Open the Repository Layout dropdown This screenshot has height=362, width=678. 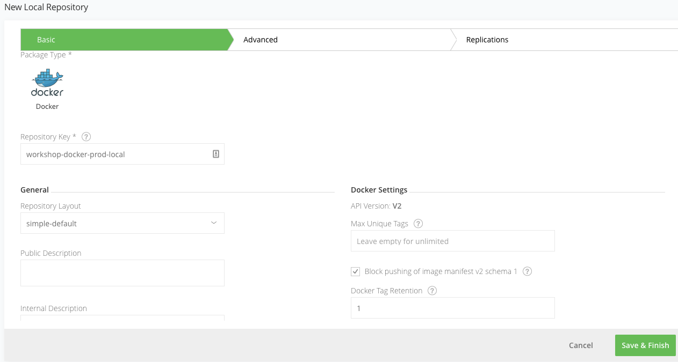122,223
